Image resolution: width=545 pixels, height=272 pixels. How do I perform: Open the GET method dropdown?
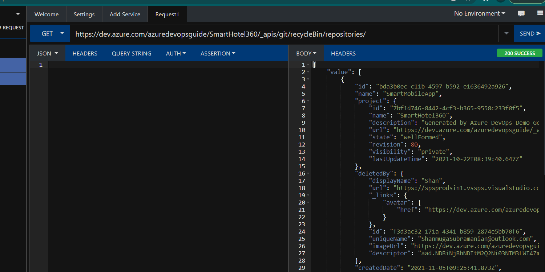(50, 33)
